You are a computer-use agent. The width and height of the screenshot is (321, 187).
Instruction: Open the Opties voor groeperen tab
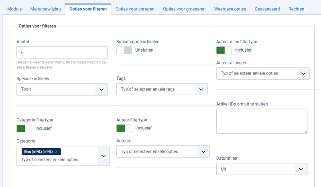pyautogui.click(x=184, y=9)
